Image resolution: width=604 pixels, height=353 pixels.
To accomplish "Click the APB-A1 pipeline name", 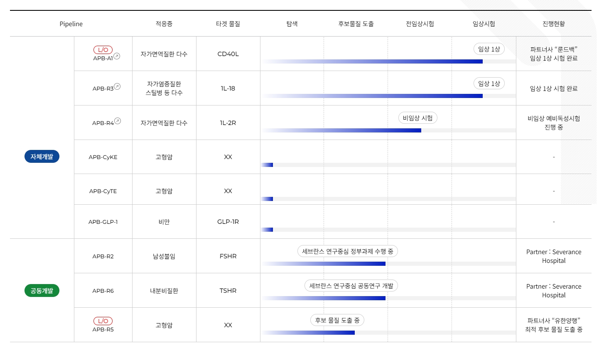I will point(103,59).
